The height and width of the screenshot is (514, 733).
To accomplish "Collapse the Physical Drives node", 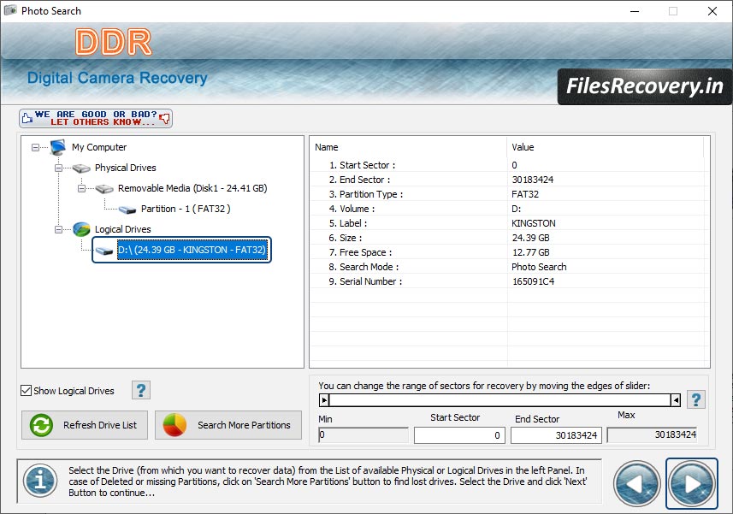I will (x=59, y=168).
